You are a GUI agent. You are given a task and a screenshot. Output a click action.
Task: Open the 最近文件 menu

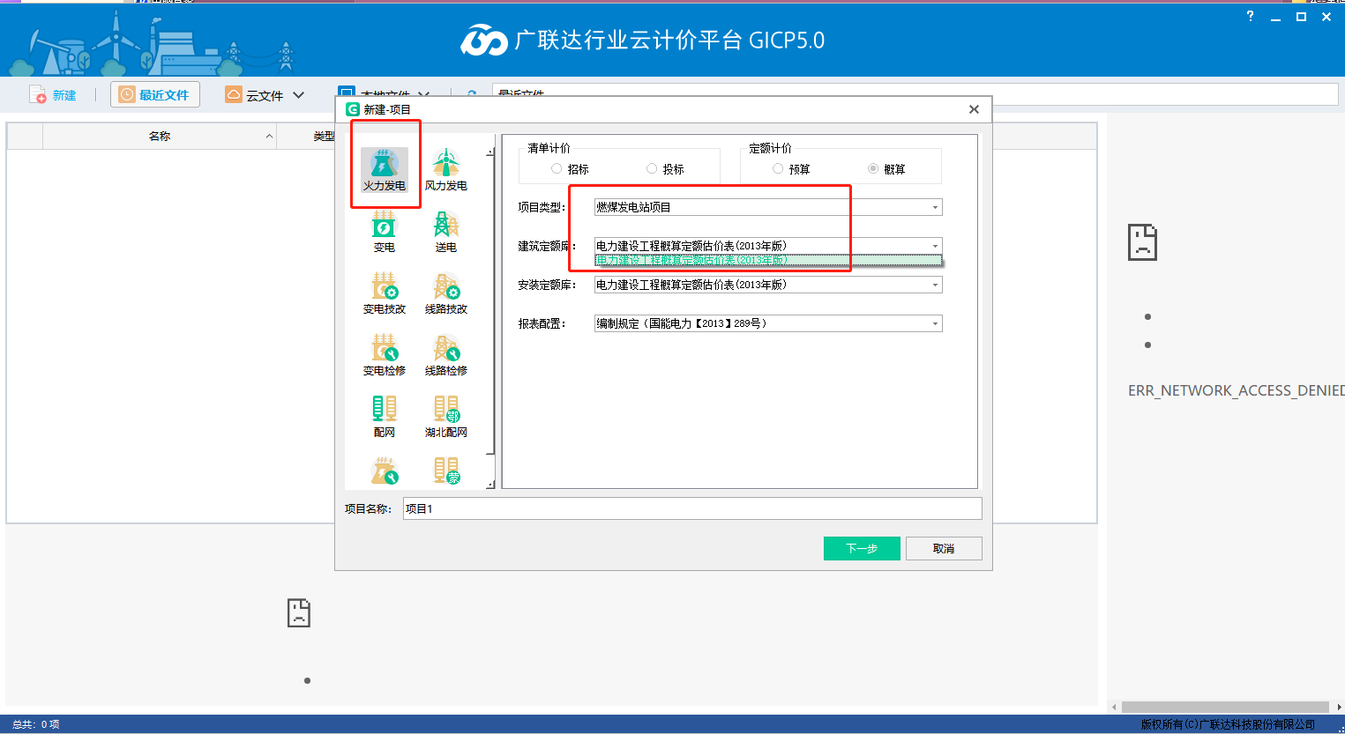click(x=154, y=94)
